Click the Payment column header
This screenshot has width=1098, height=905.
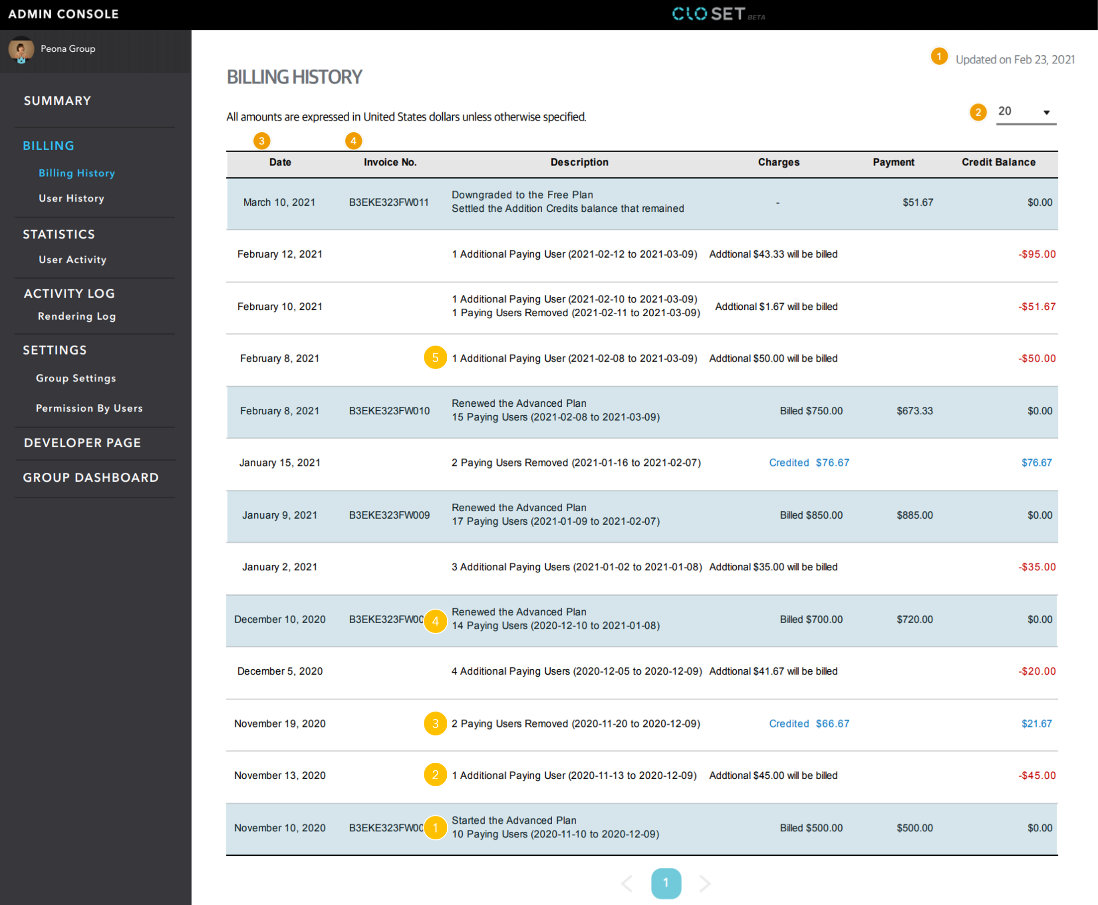[894, 162]
